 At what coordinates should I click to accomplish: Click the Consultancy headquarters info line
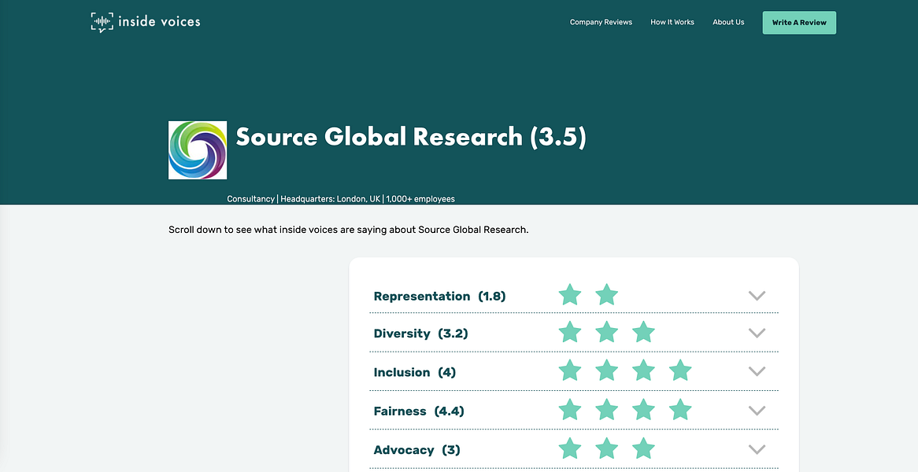coord(341,199)
